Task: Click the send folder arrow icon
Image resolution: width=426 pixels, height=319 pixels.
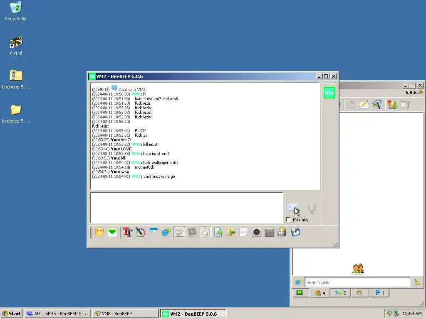Action: coord(231,232)
